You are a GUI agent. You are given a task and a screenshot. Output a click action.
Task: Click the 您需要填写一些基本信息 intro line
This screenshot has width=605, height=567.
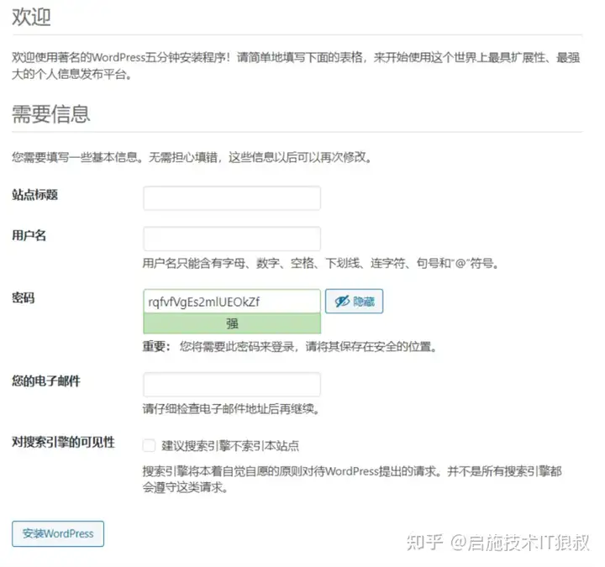point(192,157)
